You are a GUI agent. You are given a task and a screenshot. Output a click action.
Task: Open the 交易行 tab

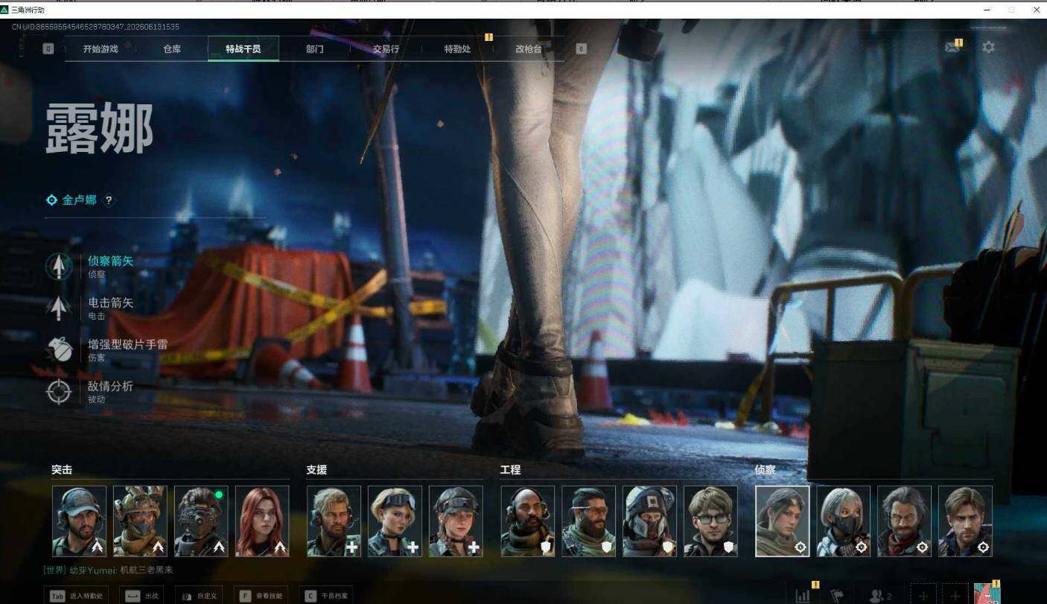pyautogui.click(x=386, y=49)
